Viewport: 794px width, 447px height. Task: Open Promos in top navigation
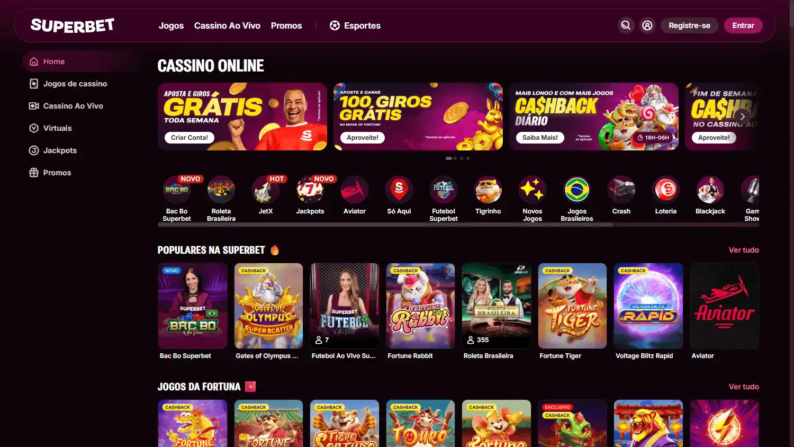pos(286,25)
